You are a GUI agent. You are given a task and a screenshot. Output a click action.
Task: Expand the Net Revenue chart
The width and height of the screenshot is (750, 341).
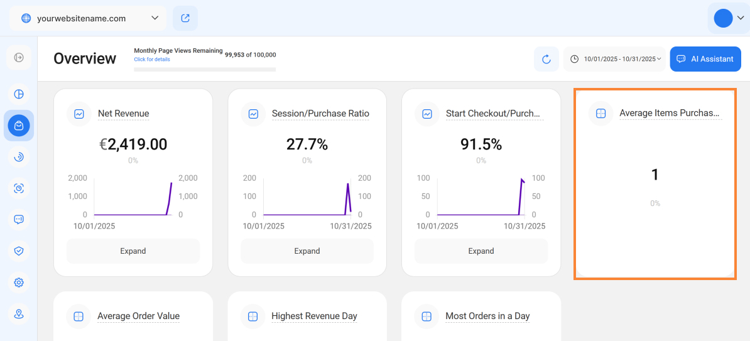point(133,251)
